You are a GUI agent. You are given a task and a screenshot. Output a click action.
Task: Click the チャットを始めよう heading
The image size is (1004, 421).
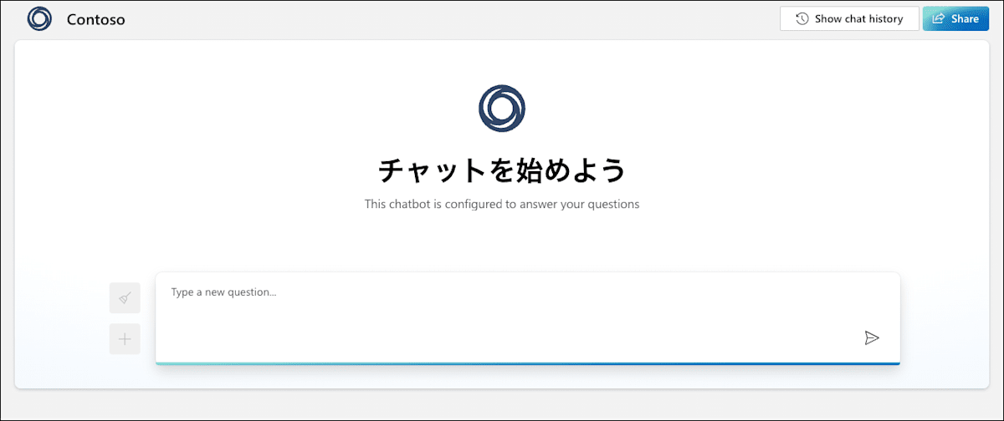point(502,170)
